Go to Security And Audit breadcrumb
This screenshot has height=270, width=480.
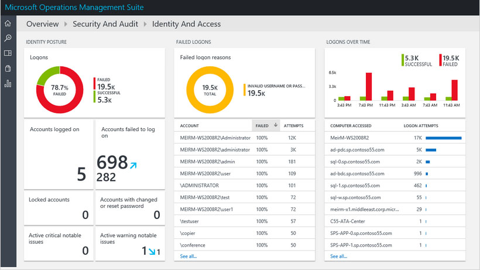click(105, 24)
